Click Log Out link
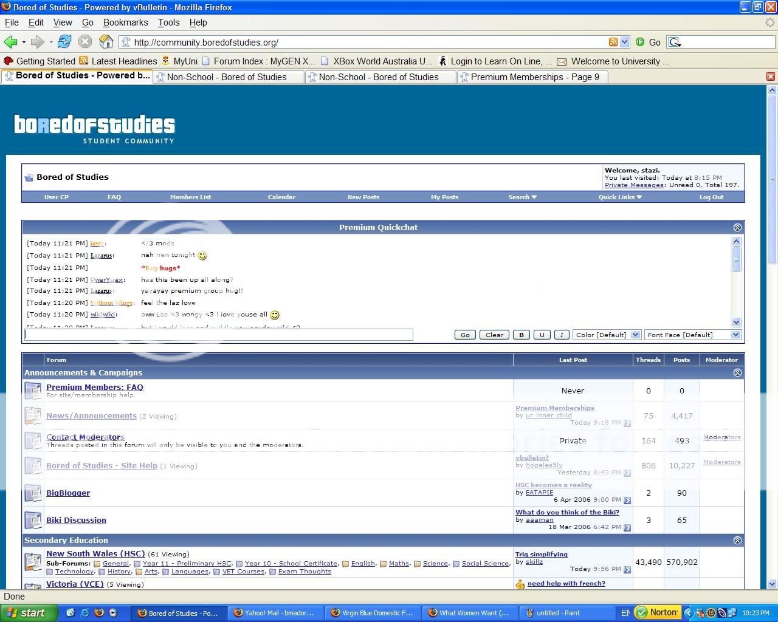778x622 pixels. coord(711,197)
